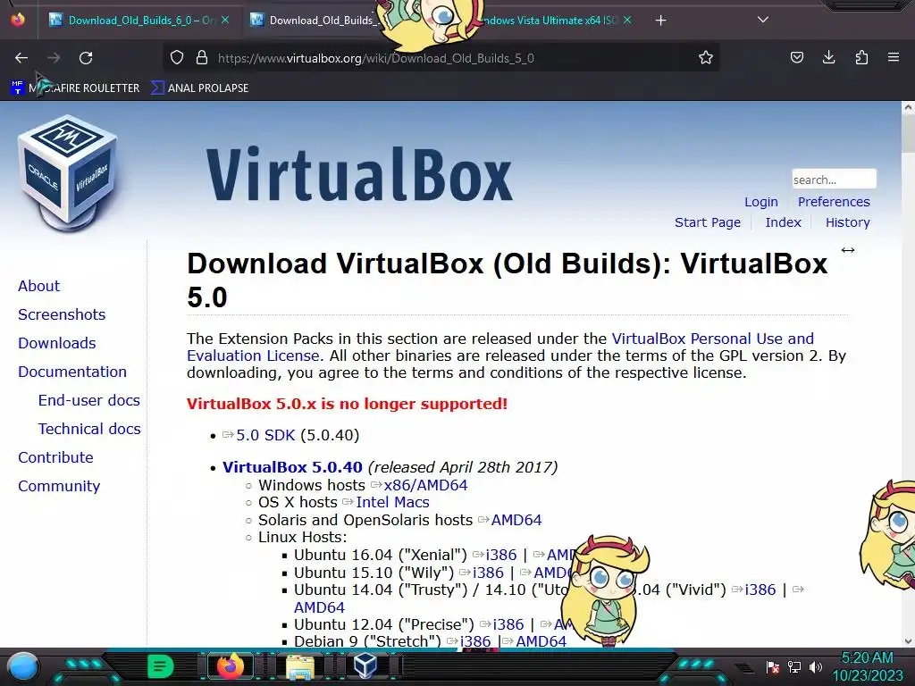
Task: Open About in the sidebar
Action: click(38, 286)
